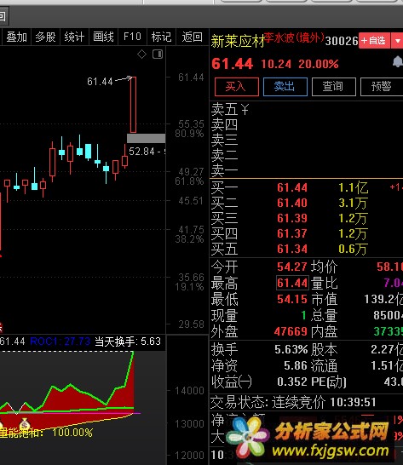Click the diamond marker icon above the chart
This screenshot has height=465, width=403.
[x=141, y=55]
